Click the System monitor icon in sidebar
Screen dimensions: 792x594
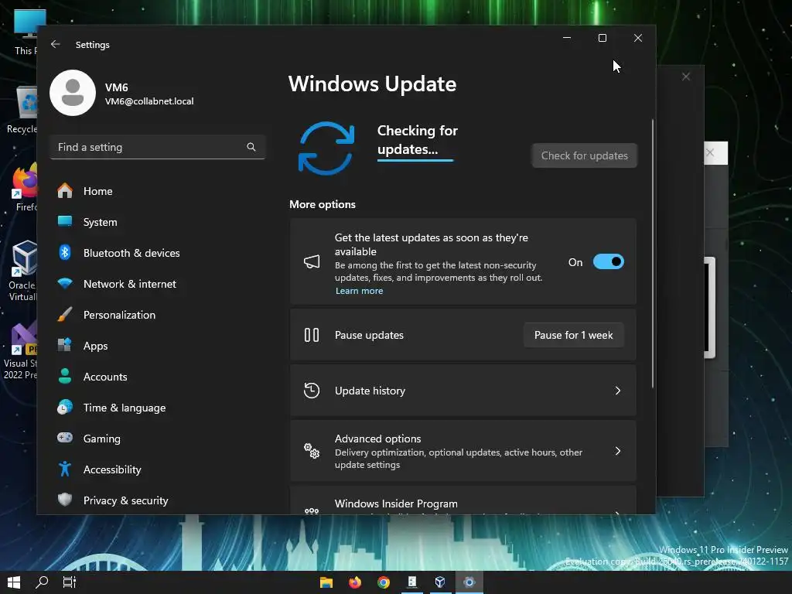(65, 222)
